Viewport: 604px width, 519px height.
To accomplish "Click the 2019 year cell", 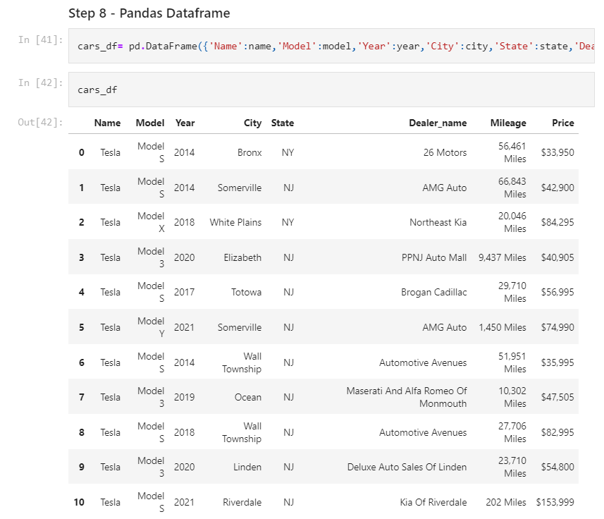I will pyautogui.click(x=184, y=397).
